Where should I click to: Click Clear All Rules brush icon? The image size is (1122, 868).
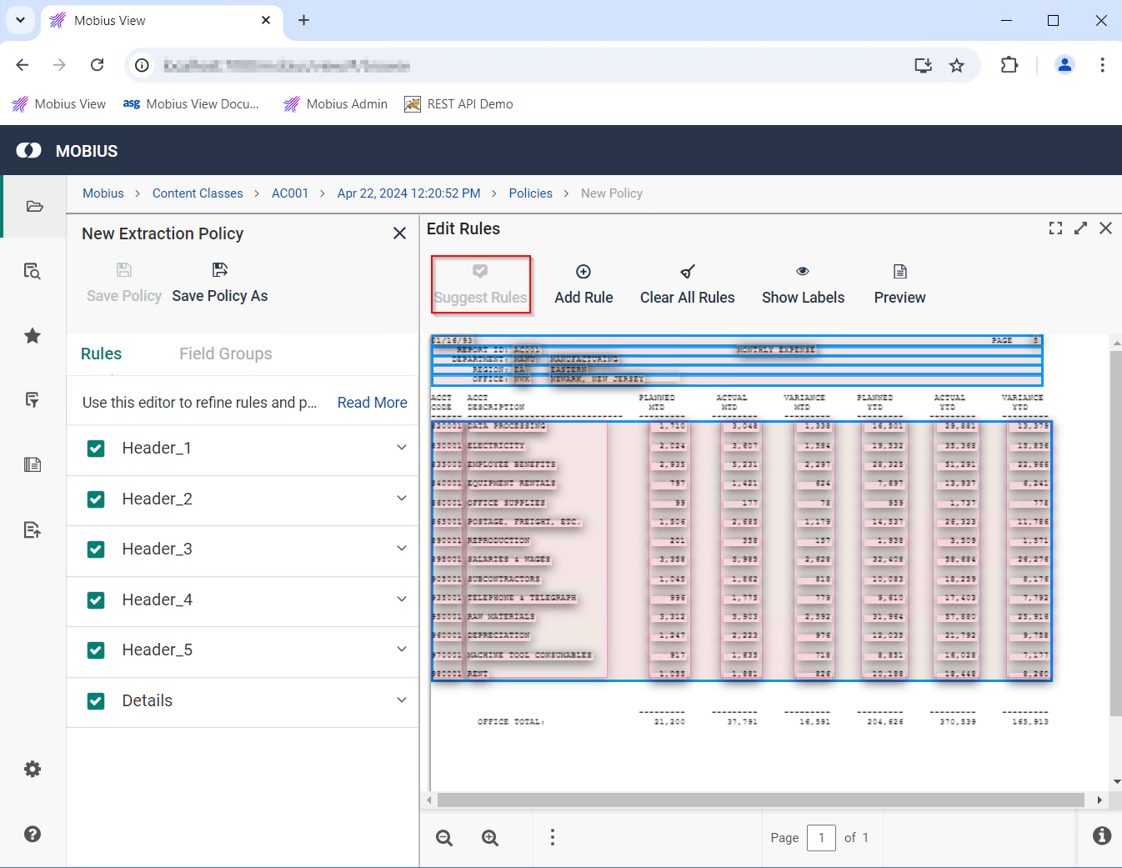(x=687, y=272)
